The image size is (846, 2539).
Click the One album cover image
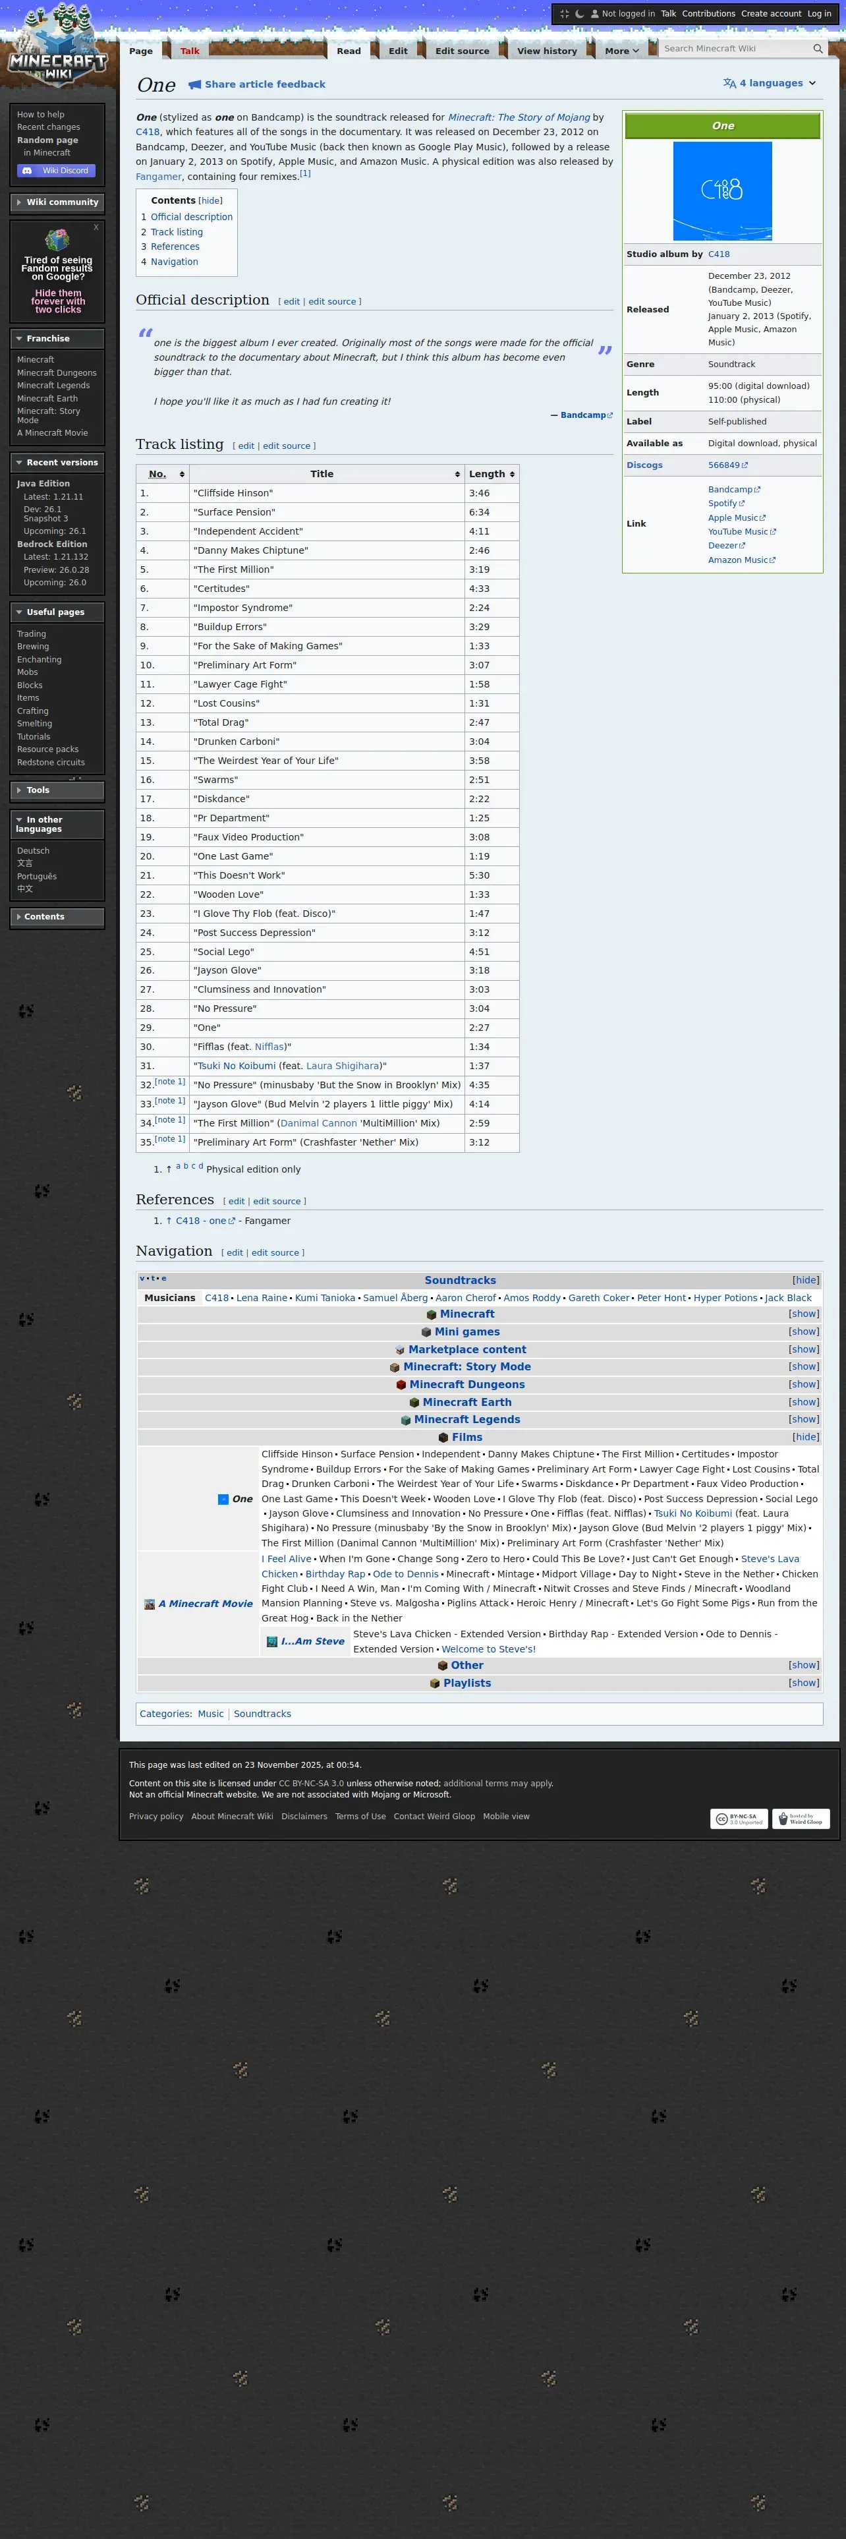click(722, 190)
